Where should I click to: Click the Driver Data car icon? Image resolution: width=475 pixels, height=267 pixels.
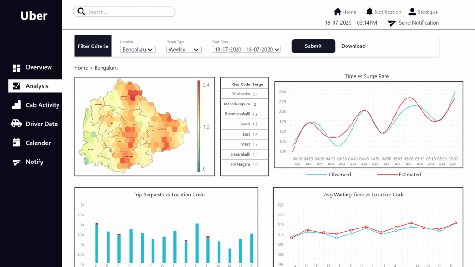pyautogui.click(x=16, y=124)
